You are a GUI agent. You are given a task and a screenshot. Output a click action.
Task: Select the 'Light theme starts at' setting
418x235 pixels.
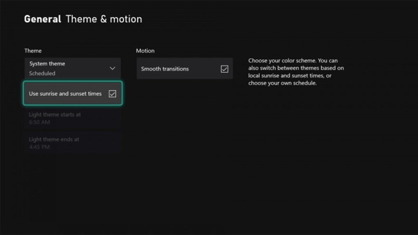pos(73,118)
